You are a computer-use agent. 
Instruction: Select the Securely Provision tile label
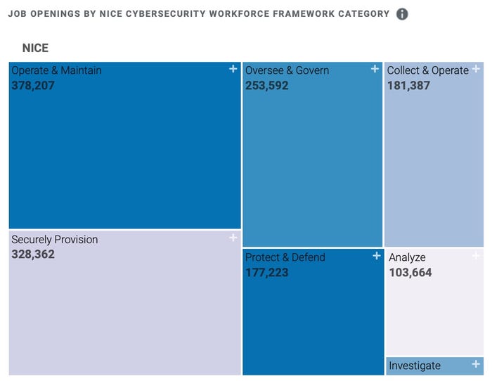[55, 240]
